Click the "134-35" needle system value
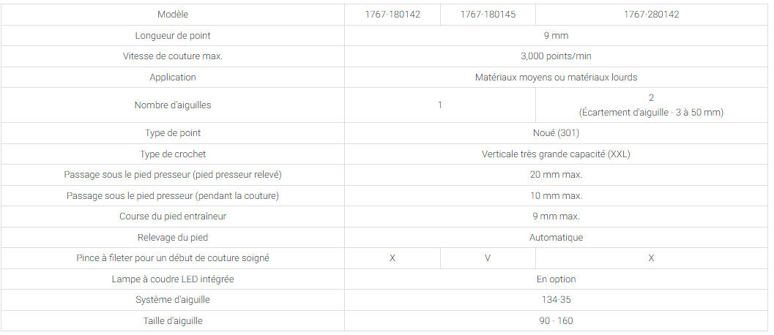The height and width of the screenshot is (335, 774). click(x=556, y=300)
